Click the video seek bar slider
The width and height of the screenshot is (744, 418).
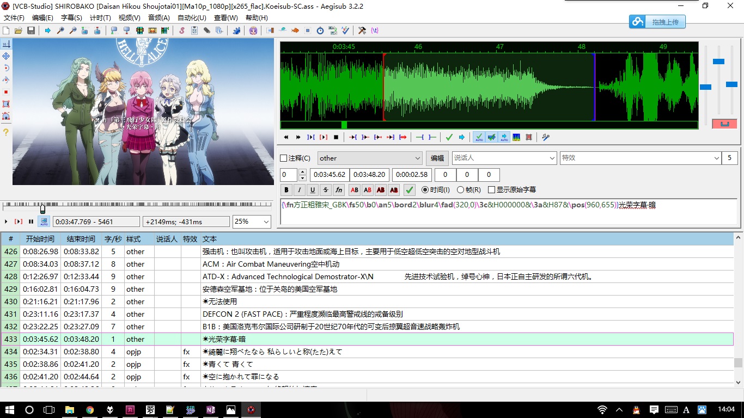42,209
